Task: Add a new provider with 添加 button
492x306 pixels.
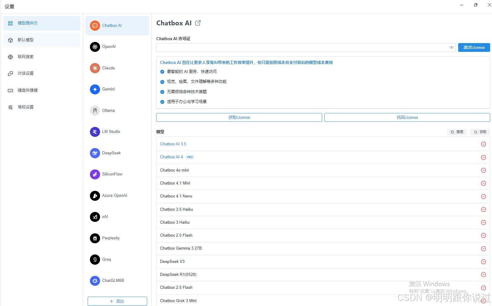Action: [x=117, y=301]
